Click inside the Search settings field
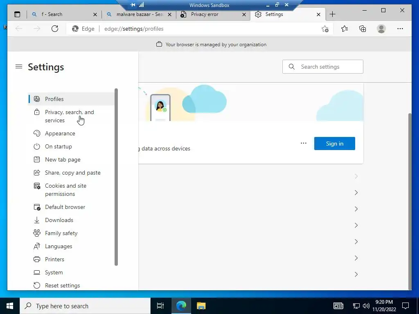 pos(323,67)
